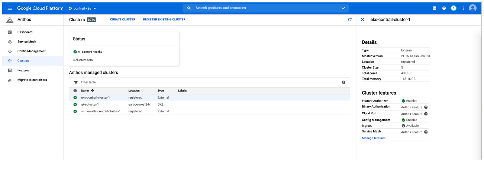The width and height of the screenshot is (484, 172).
Task: Click the Name column sort arrow
Action: pyautogui.click(x=93, y=90)
